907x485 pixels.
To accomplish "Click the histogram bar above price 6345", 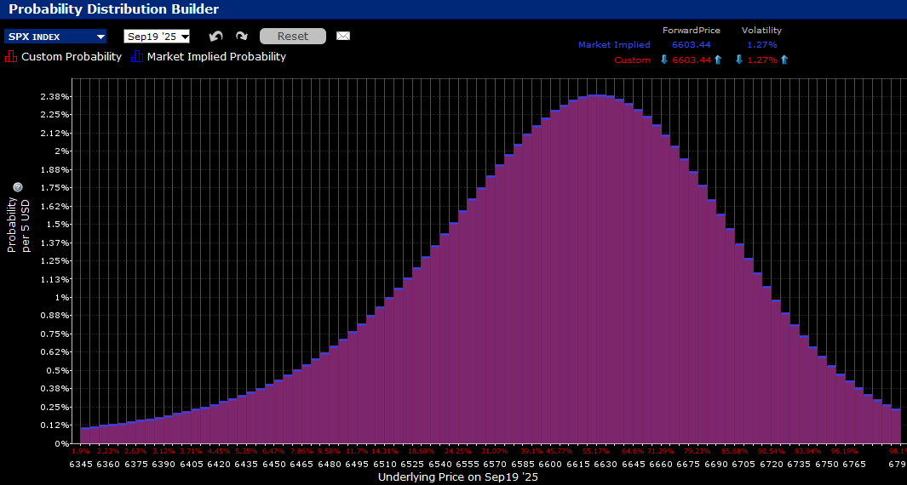I will [85, 436].
